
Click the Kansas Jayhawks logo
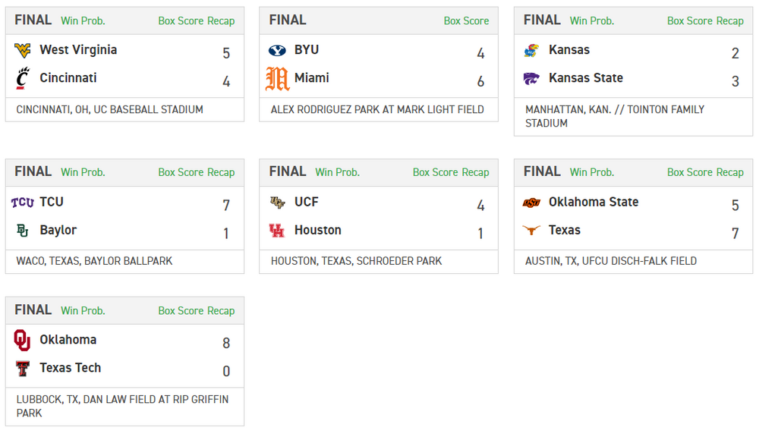(531, 50)
